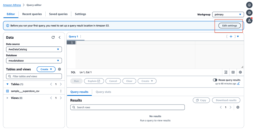Edit reuse query results time period

point(238,84)
